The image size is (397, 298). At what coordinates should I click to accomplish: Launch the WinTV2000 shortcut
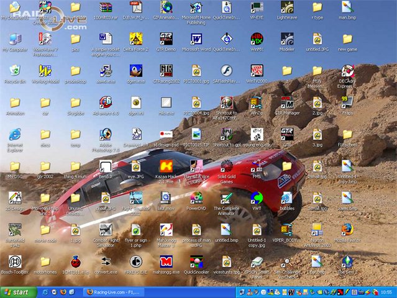[x=257, y=71]
